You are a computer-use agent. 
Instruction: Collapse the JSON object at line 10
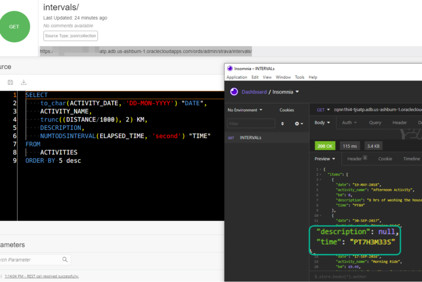[321, 216]
